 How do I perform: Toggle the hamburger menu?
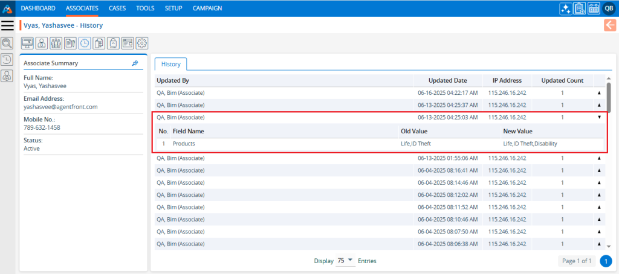(x=7, y=25)
